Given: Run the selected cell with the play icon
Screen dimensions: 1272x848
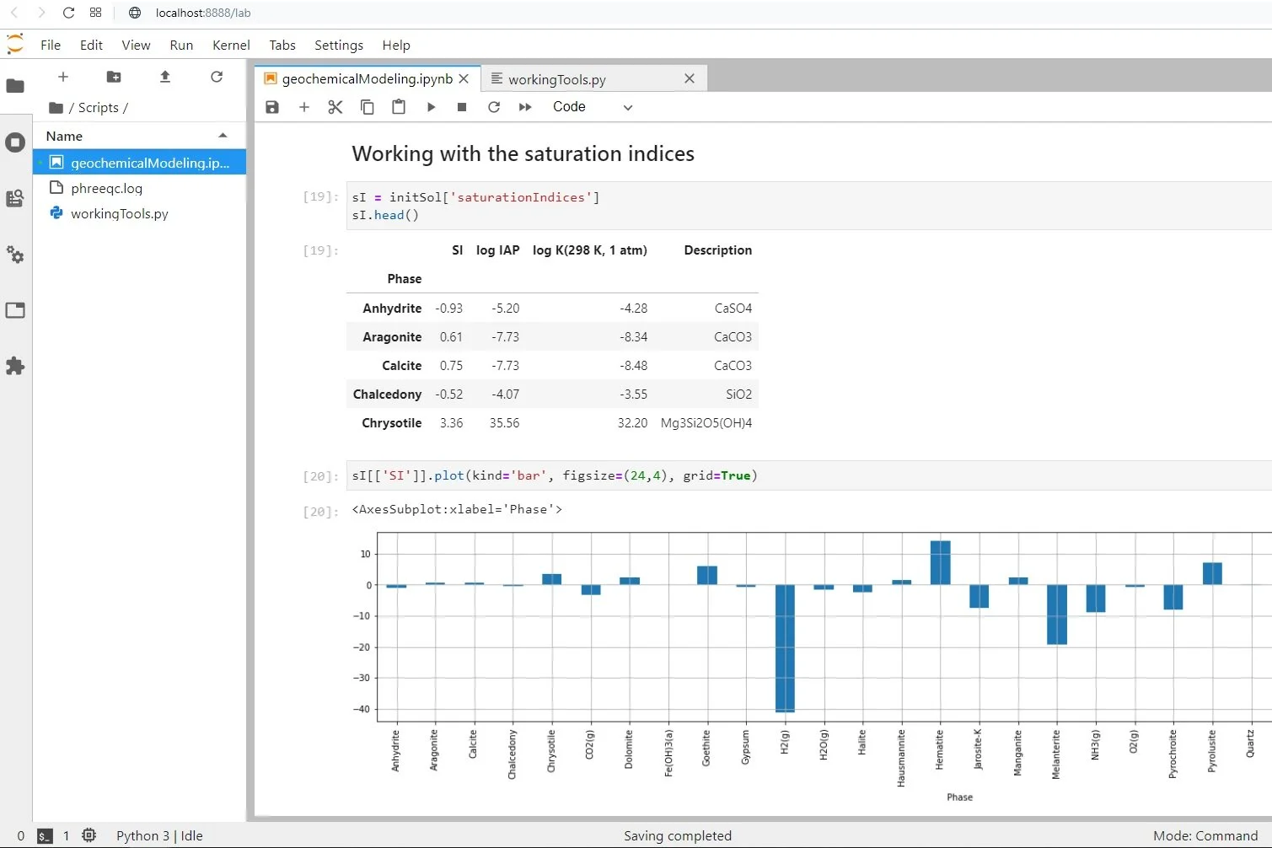Looking at the screenshot, I should click(x=431, y=107).
